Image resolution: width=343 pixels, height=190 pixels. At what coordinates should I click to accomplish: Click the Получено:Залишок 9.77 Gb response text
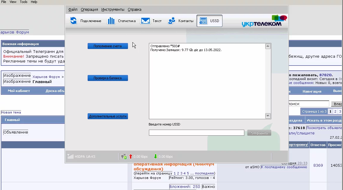pos(186,50)
